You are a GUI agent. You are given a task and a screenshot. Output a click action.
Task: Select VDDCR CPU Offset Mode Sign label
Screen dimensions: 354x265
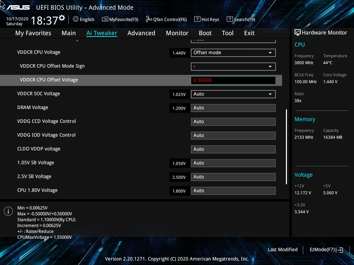tap(53, 66)
